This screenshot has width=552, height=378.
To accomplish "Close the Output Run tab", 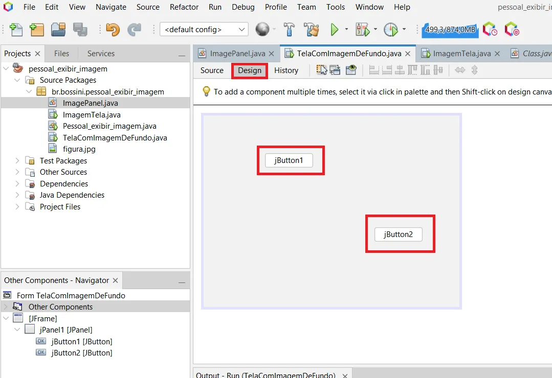I will tap(345, 375).
